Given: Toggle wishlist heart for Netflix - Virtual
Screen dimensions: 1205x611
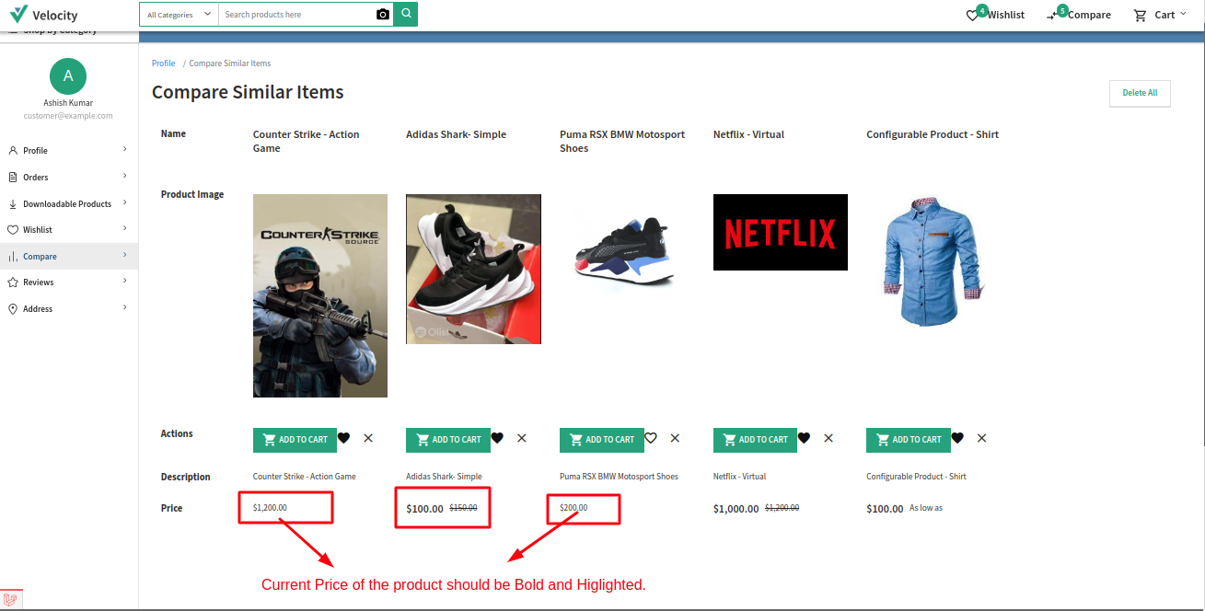Looking at the screenshot, I should click(804, 438).
